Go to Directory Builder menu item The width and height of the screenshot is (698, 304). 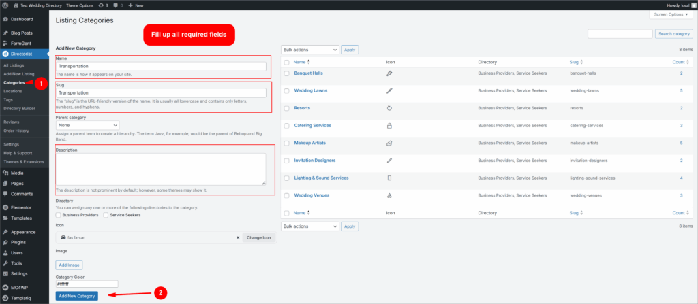pyautogui.click(x=18, y=108)
